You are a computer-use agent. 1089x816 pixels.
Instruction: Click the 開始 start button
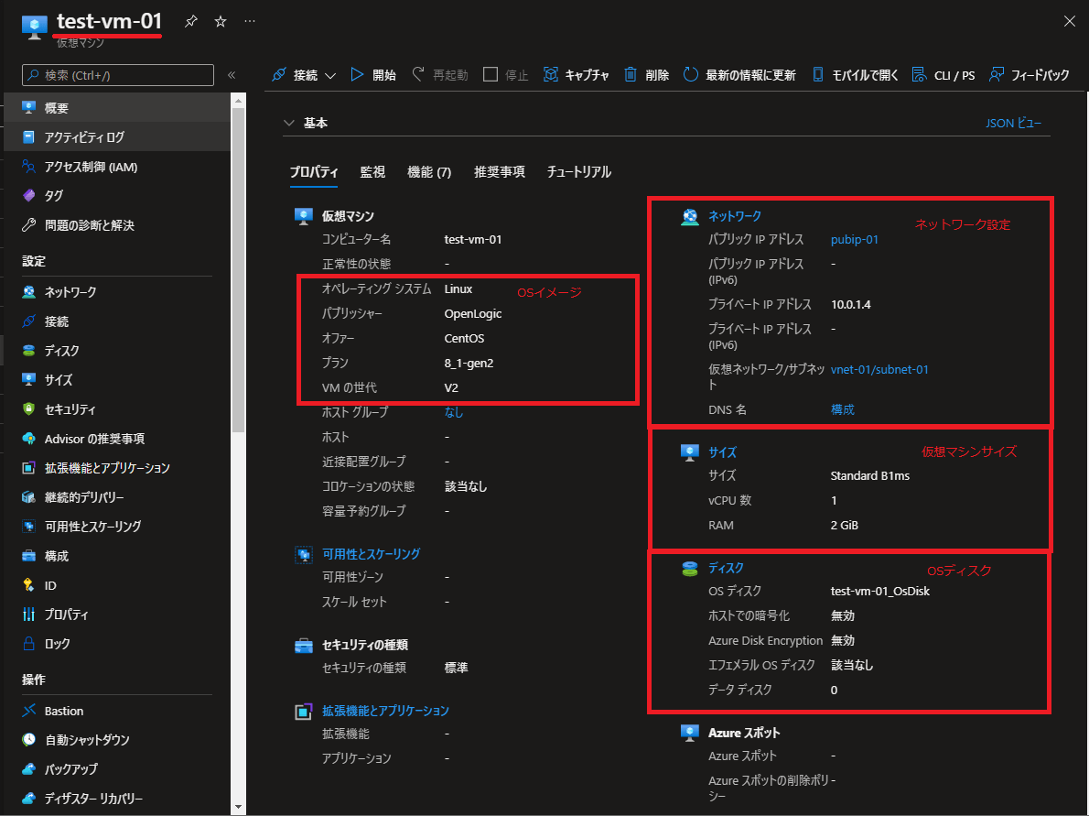[x=373, y=75]
